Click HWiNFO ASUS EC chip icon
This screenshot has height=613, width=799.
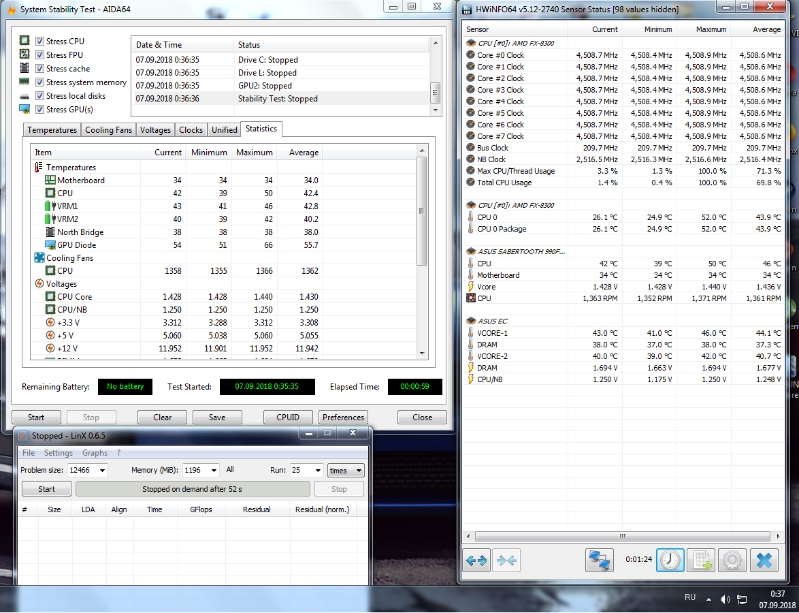(471, 321)
